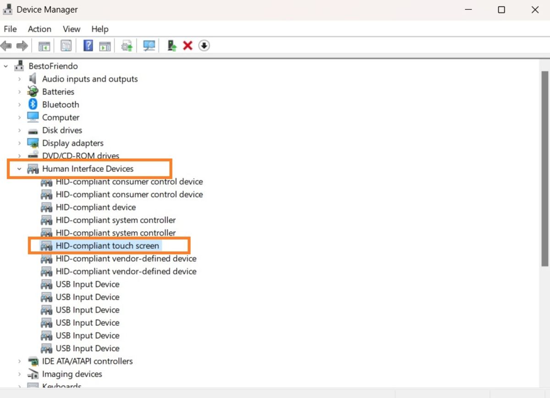This screenshot has width=550, height=398.
Task: Select the first USB Input Device entry
Action: click(87, 284)
